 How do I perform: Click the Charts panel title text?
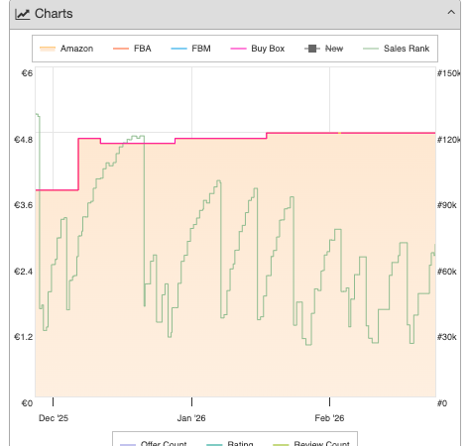54,14
